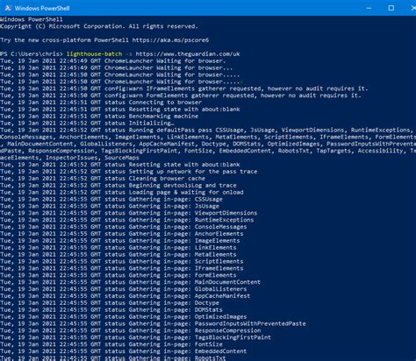Click 'Gathering in-page: ResponseCompression' line
The height and width of the screenshot is (361, 416).
pos(131,330)
